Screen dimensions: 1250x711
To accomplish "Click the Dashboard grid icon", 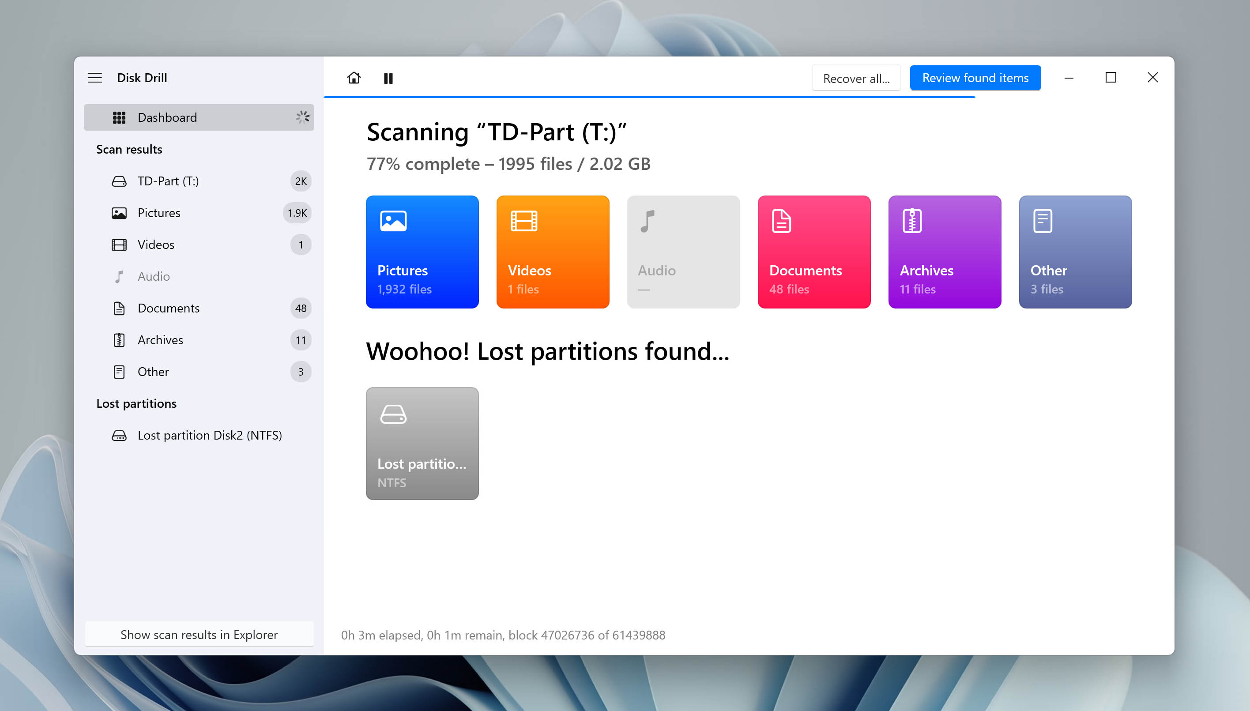I will coord(119,118).
